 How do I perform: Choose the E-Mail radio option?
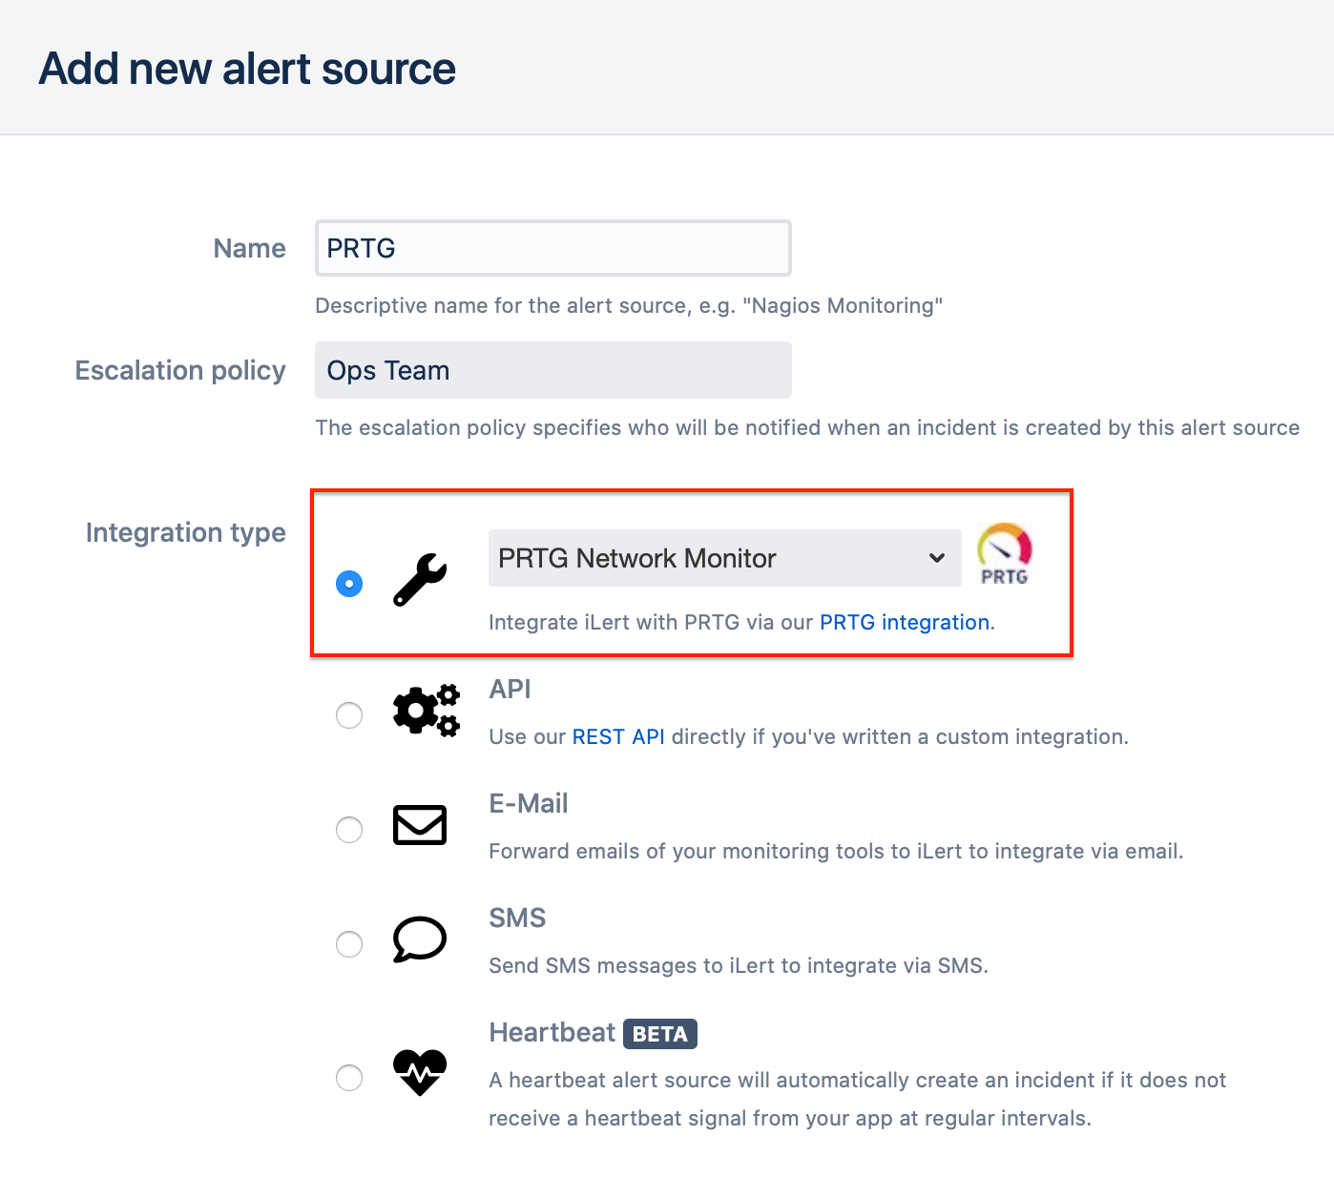349,830
